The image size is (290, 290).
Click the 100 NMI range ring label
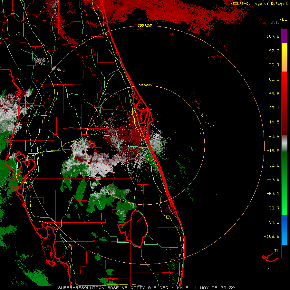145,25
